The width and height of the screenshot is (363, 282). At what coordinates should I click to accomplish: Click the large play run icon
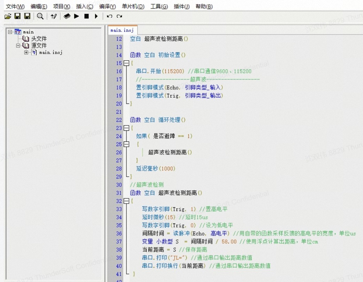(x=77, y=16)
